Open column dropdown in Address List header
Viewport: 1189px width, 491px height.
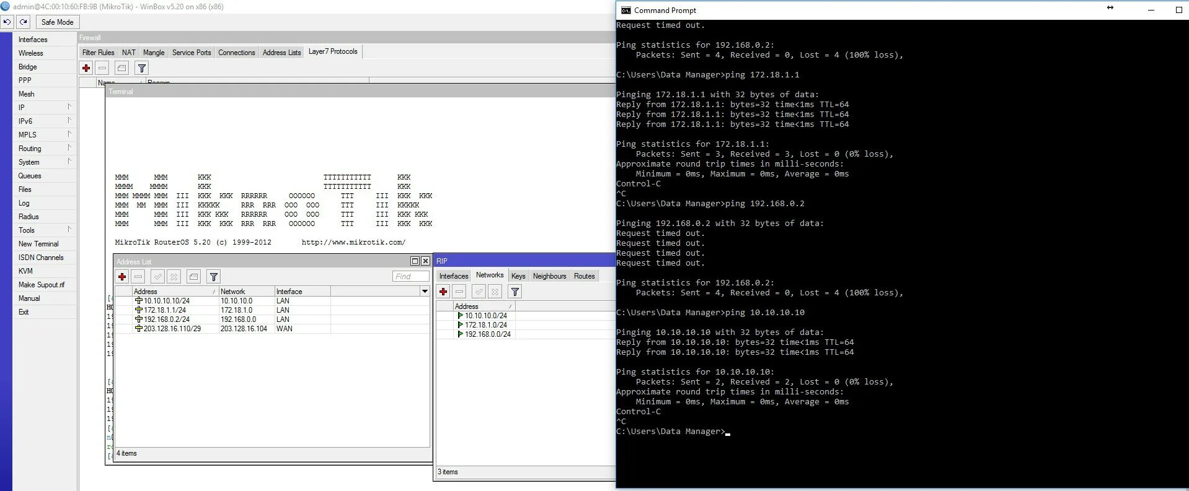click(425, 291)
